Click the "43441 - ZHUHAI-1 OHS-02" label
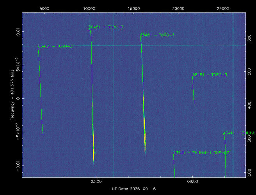 (x=201, y=153)
